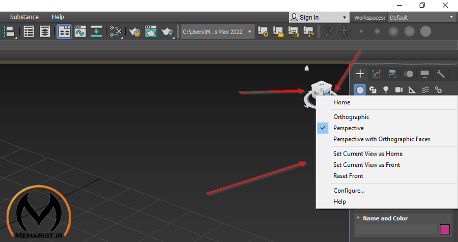Viewport: 458px width, 242px height.
Task: Open Render Setup teapot gear icon
Action: [135, 32]
